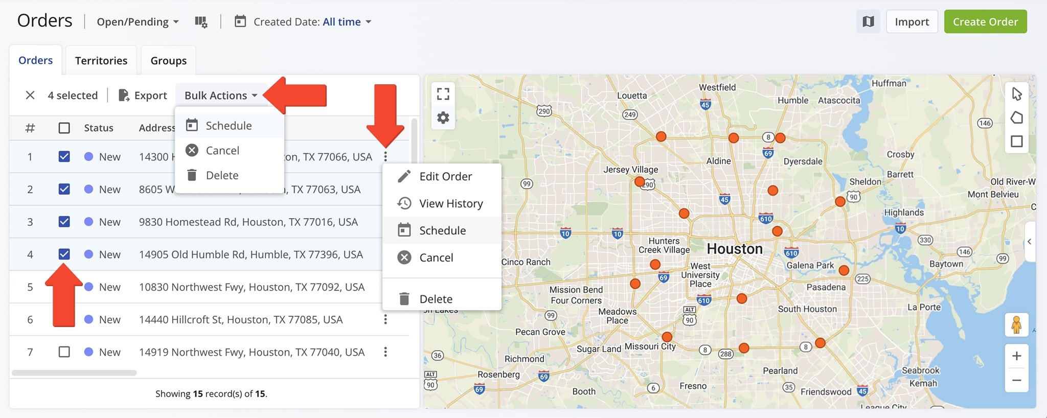Click the orange marker near Hunters Creek Village
This screenshot has width=1047, height=418.
pyautogui.click(x=655, y=264)
